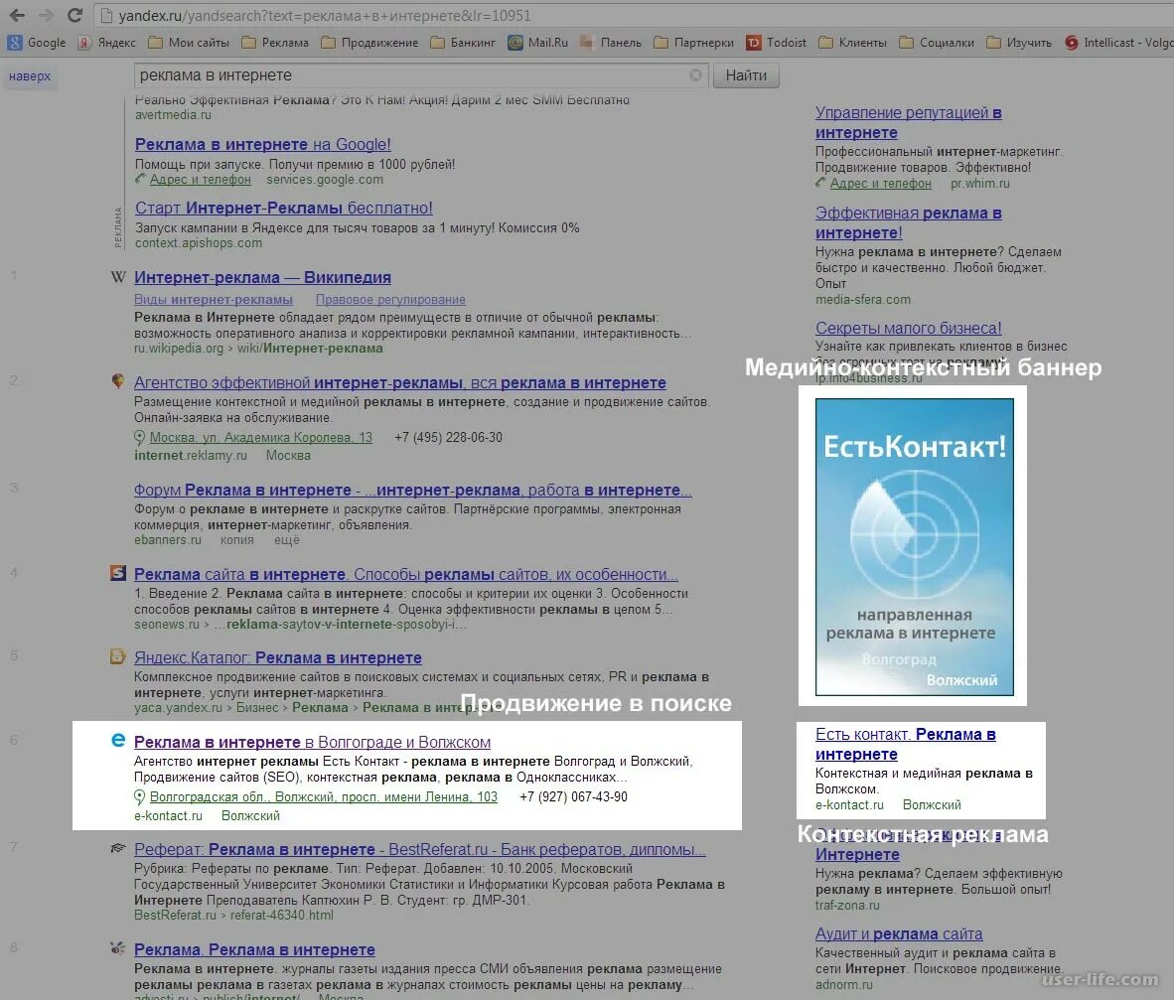Open ad Аудит и реклама сайта
Image resolution: width=1174 pixels, height=1000 pixels.
click(x=899, y=934)
